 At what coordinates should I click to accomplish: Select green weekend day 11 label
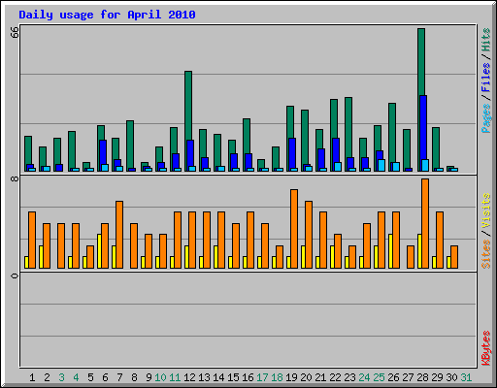pyautogui.click(x=175, y=377)
